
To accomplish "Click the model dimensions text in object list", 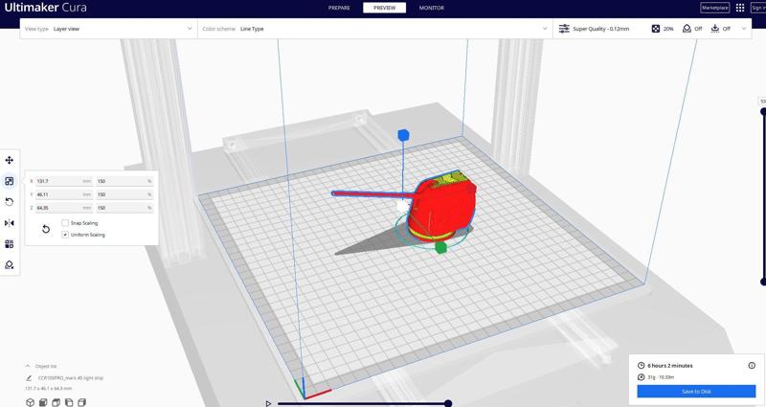I will [49, 389].
